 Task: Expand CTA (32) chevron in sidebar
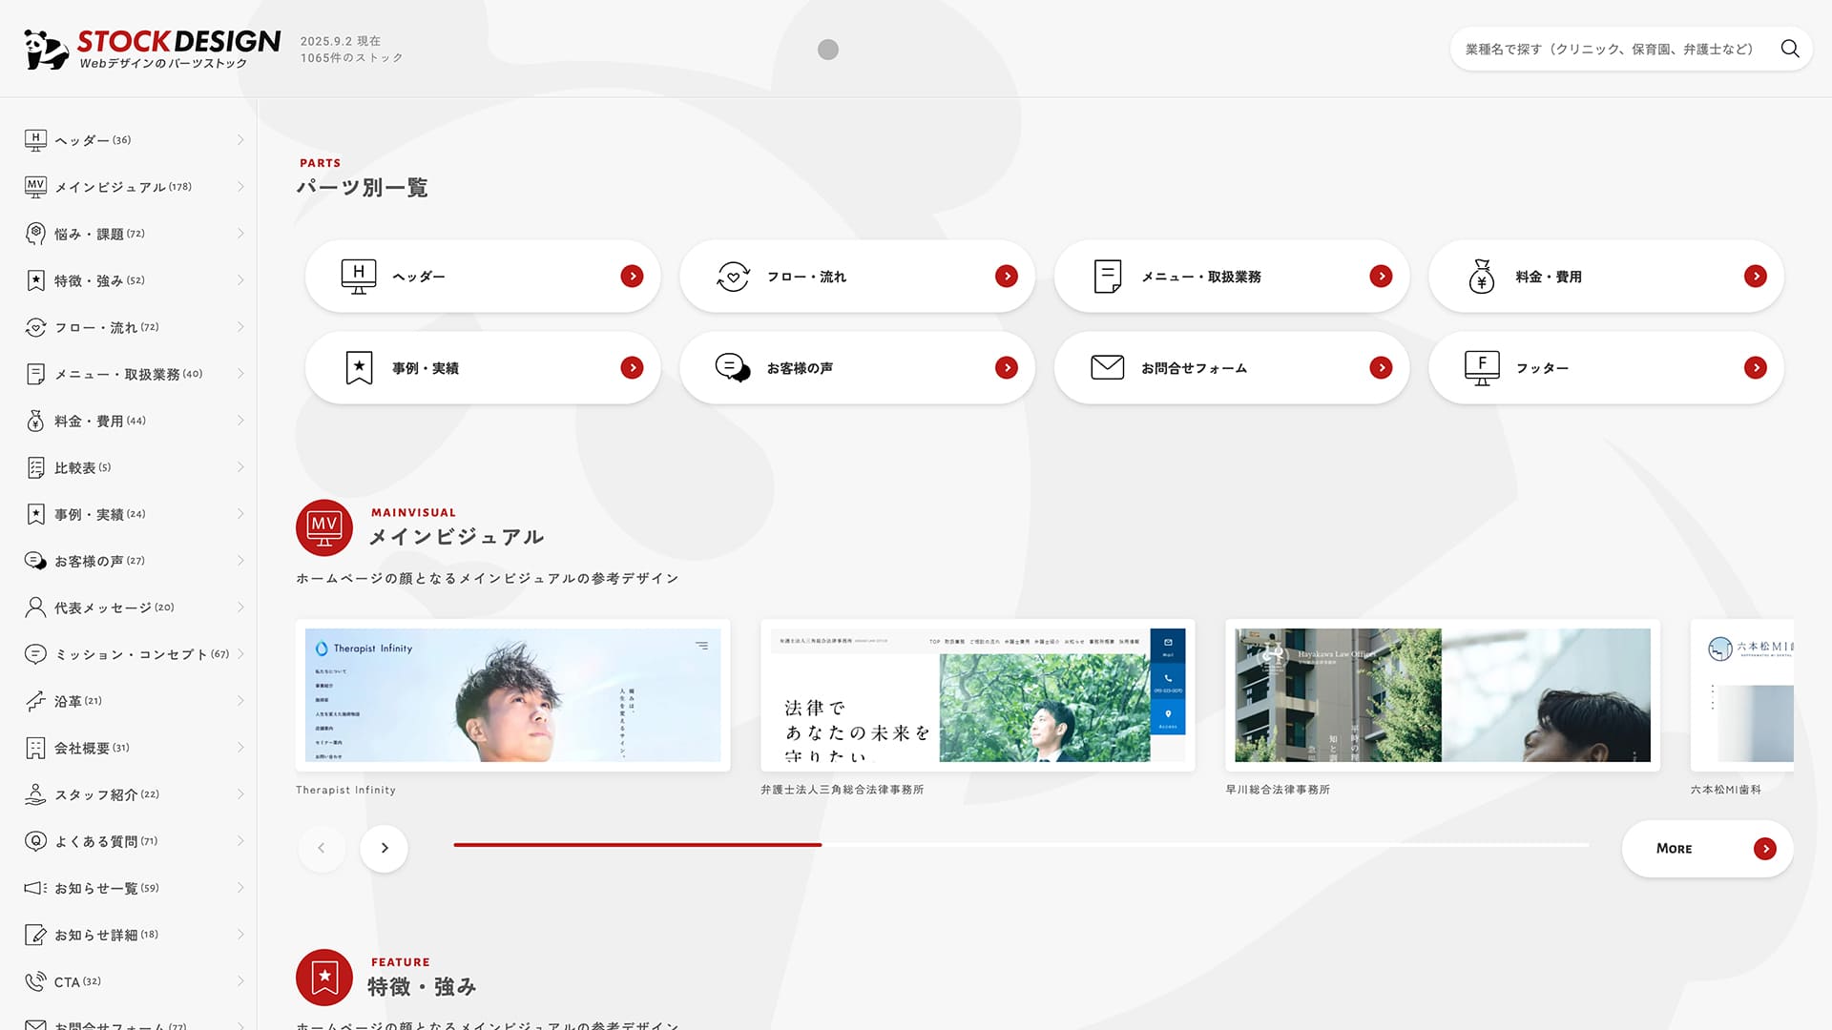(240, 981)
